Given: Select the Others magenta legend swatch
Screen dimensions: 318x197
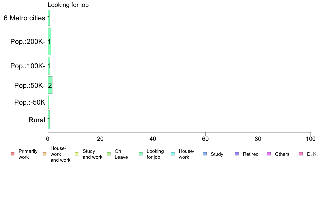Looking at the screenshot, I should coord(269,154).
